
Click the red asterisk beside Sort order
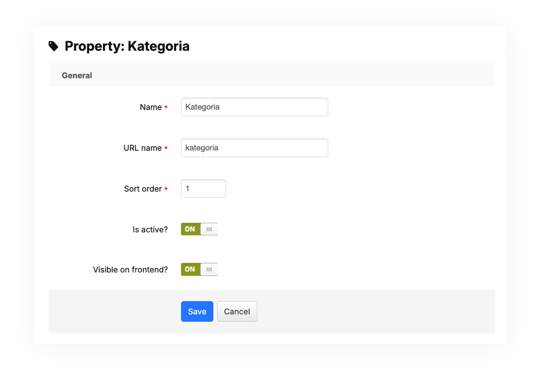point(166,189)
